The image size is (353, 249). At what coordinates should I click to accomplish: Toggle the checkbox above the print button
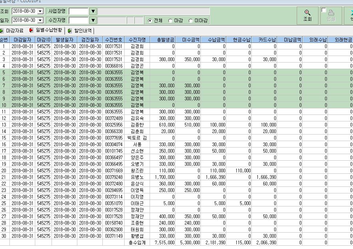pyautogui.click(x=324, y=10)
